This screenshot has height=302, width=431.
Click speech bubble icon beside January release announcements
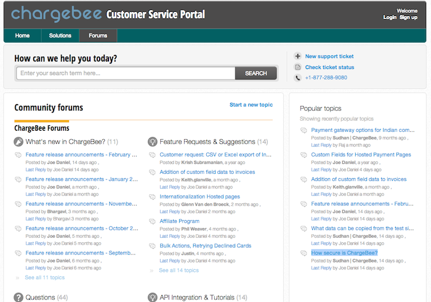18,179
